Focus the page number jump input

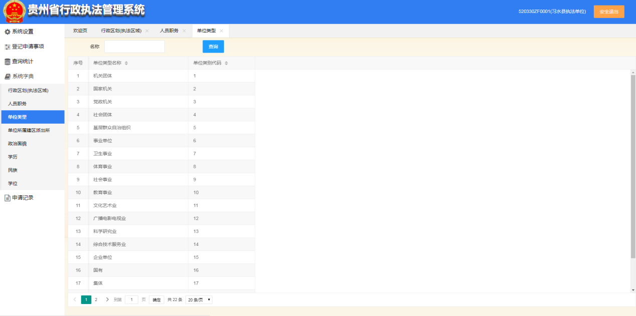click(131, 299)
